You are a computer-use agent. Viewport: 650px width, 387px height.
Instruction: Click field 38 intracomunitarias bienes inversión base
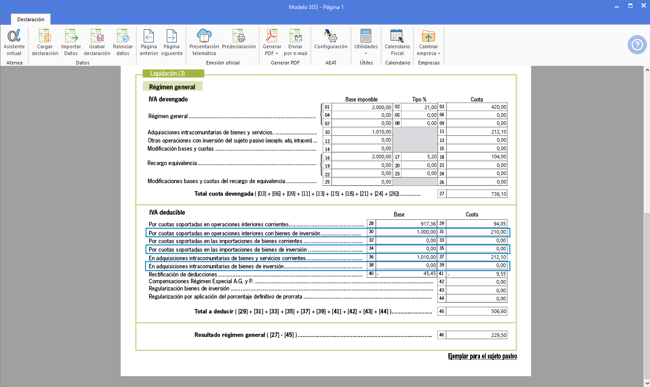pyautogui.click(x=406, y=265)
